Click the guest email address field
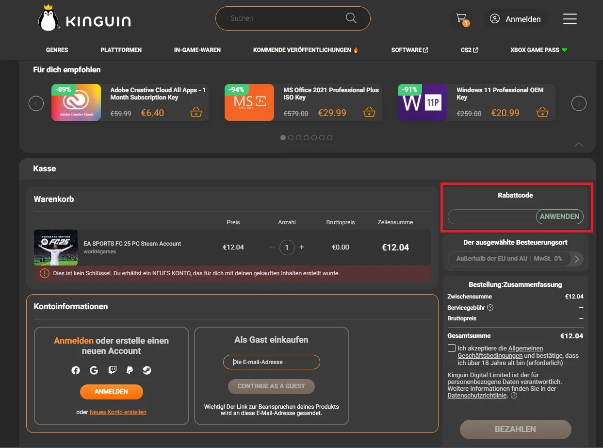 271,362
